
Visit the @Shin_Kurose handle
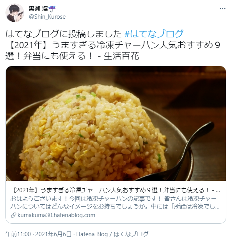click(47, 17)
